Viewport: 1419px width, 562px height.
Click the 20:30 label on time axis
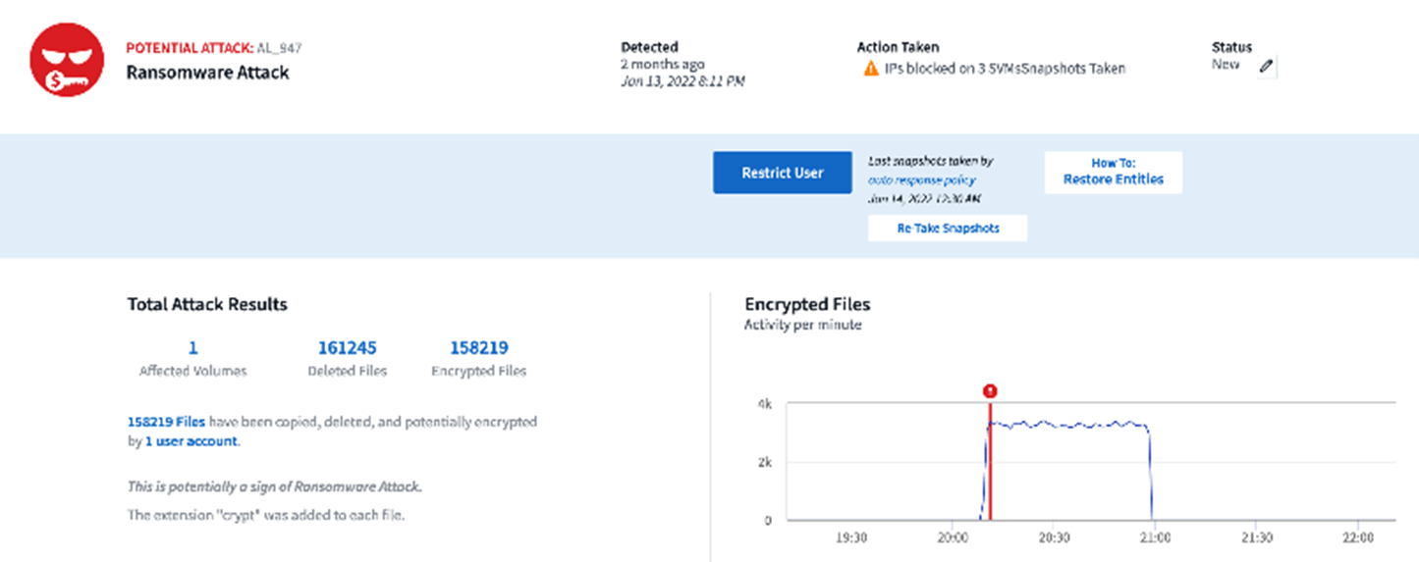(x=1053, y=538)
